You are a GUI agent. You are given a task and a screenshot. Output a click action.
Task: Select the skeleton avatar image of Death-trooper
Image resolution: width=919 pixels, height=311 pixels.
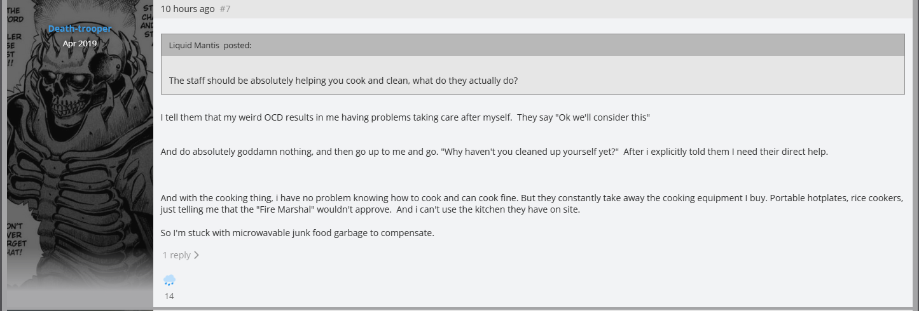tap(79, 155)
